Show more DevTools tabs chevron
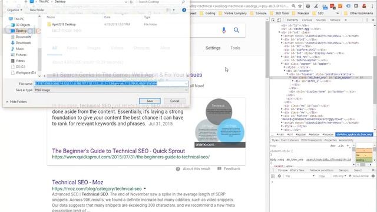Screen dimensions: 377x212 pyautogui.click(x=346, y=20)
